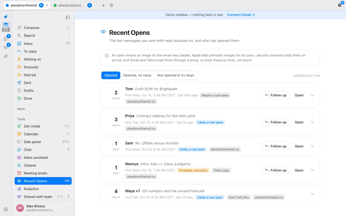Follow up on Sam's offsite venue email
Viewport: 346px width, 216px height.
tap(276, 146)
